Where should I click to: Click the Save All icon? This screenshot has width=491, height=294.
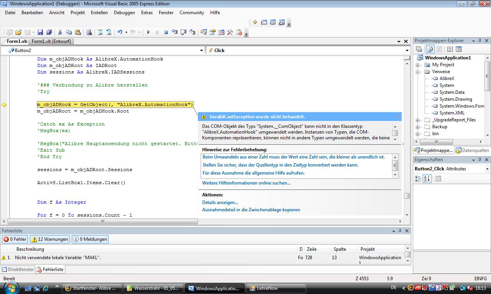[49, 33]
